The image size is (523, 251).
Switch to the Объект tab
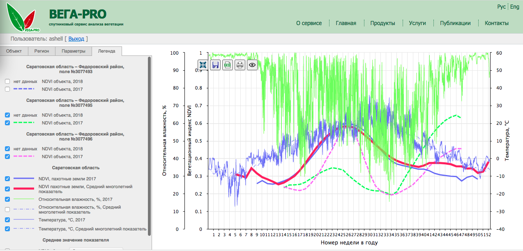click(x=14, y=51)
